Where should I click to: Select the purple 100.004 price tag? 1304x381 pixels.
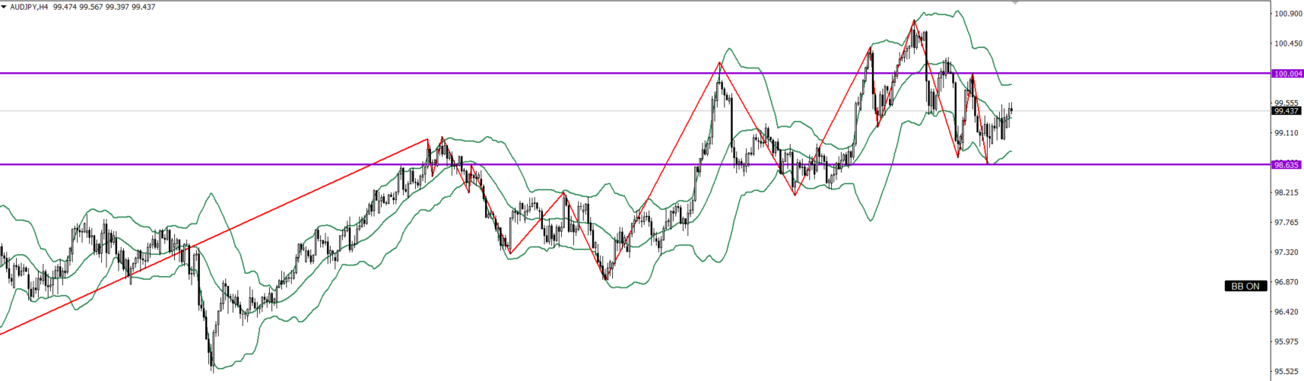click(1287, 74)
